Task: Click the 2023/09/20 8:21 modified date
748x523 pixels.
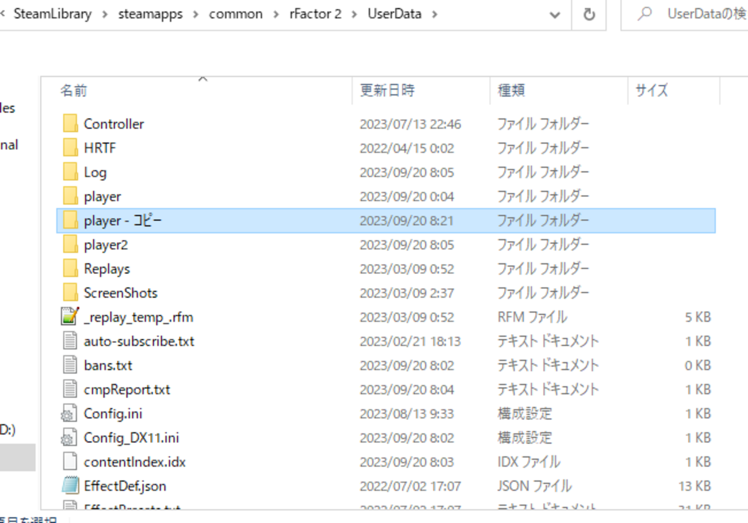Action: tap(407, 221)
